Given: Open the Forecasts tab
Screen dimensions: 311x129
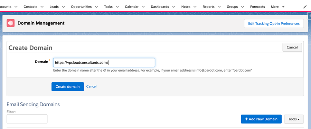Looking at the screenshot, I should coord(257,7).
